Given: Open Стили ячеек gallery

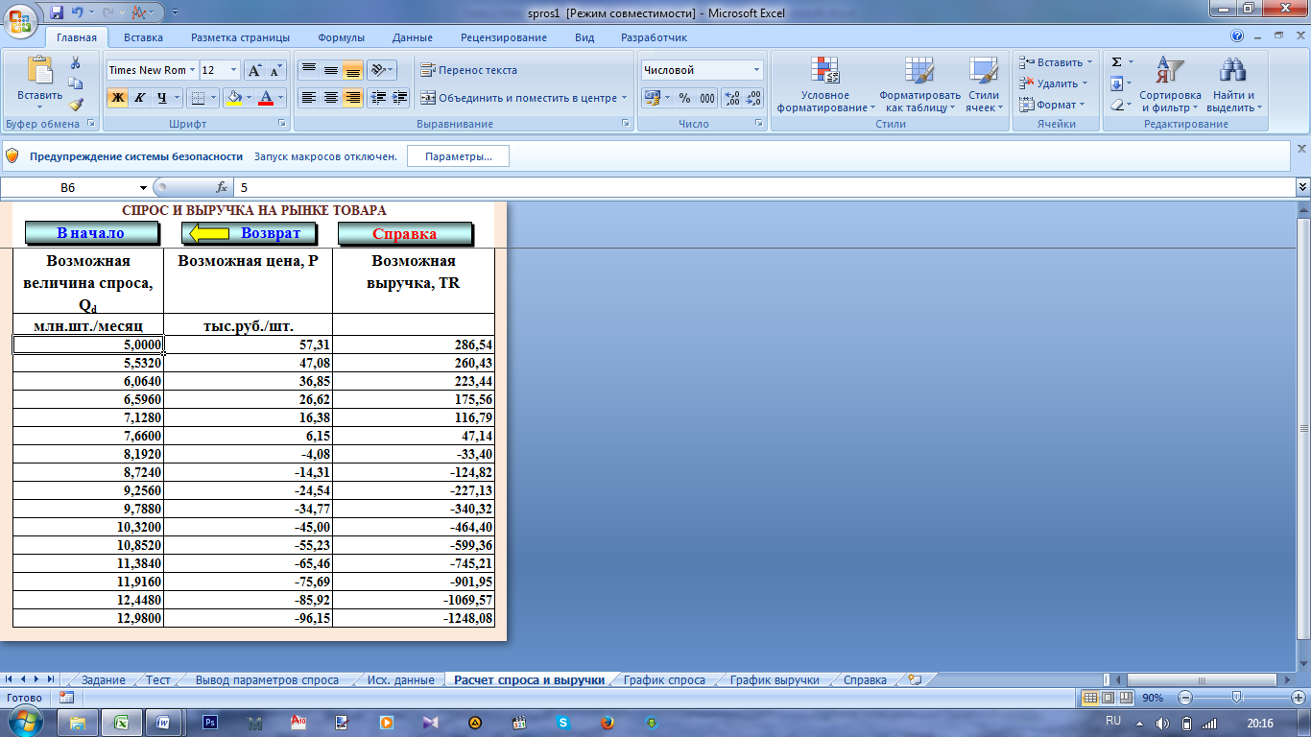Looking at the screenshot, I should coord(984,84).
